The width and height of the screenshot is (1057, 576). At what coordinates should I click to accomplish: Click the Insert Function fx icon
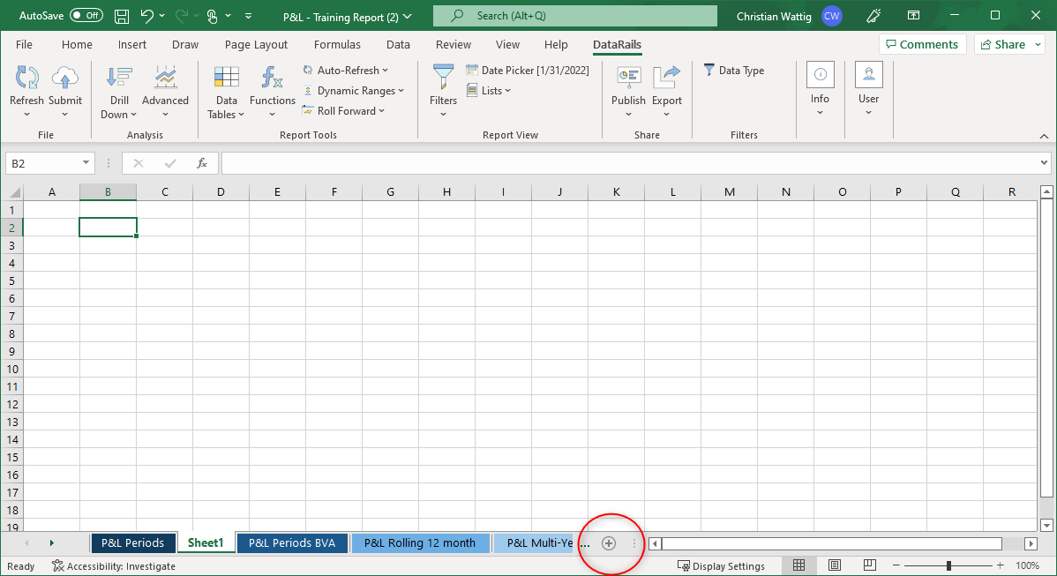[201, 163]
